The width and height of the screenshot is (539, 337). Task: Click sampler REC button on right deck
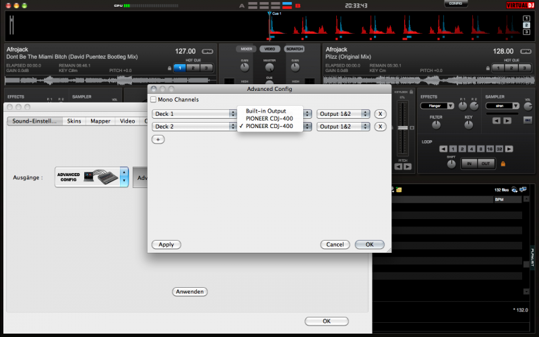528,120
